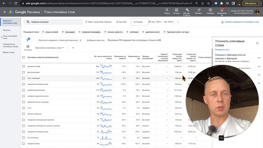Open Прогноз in the sidebar
263x148 pixels.
7,30
